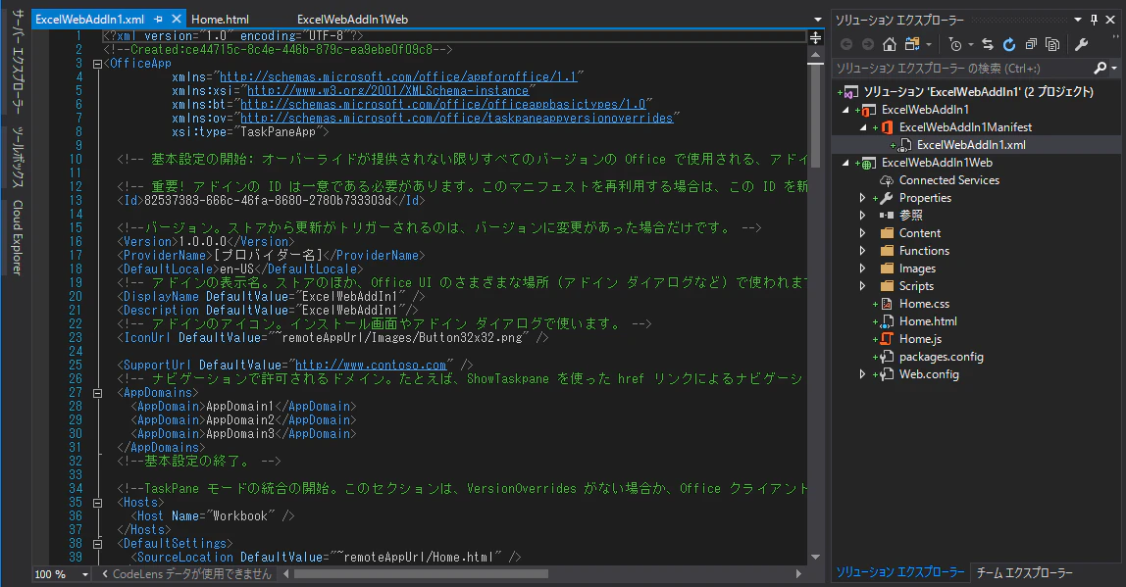
Task: Focus the Solution Explorer search field
Action: (x=961, y=69)
